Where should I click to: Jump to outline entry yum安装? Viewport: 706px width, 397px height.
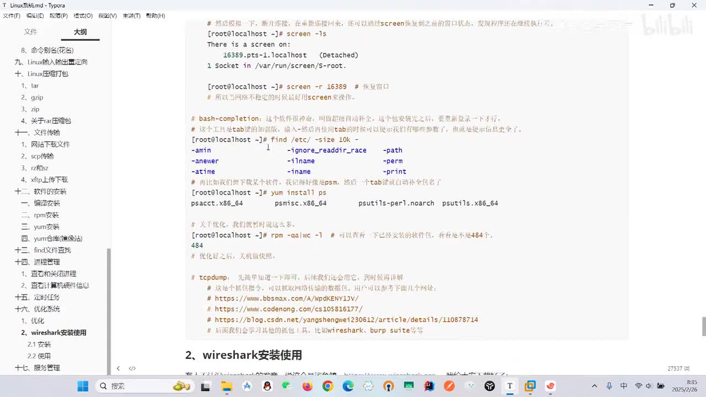tap(40, 227)
